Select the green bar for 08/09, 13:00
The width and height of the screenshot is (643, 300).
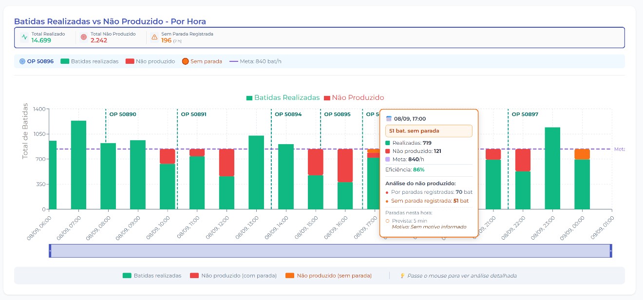[x=256, y=172]
